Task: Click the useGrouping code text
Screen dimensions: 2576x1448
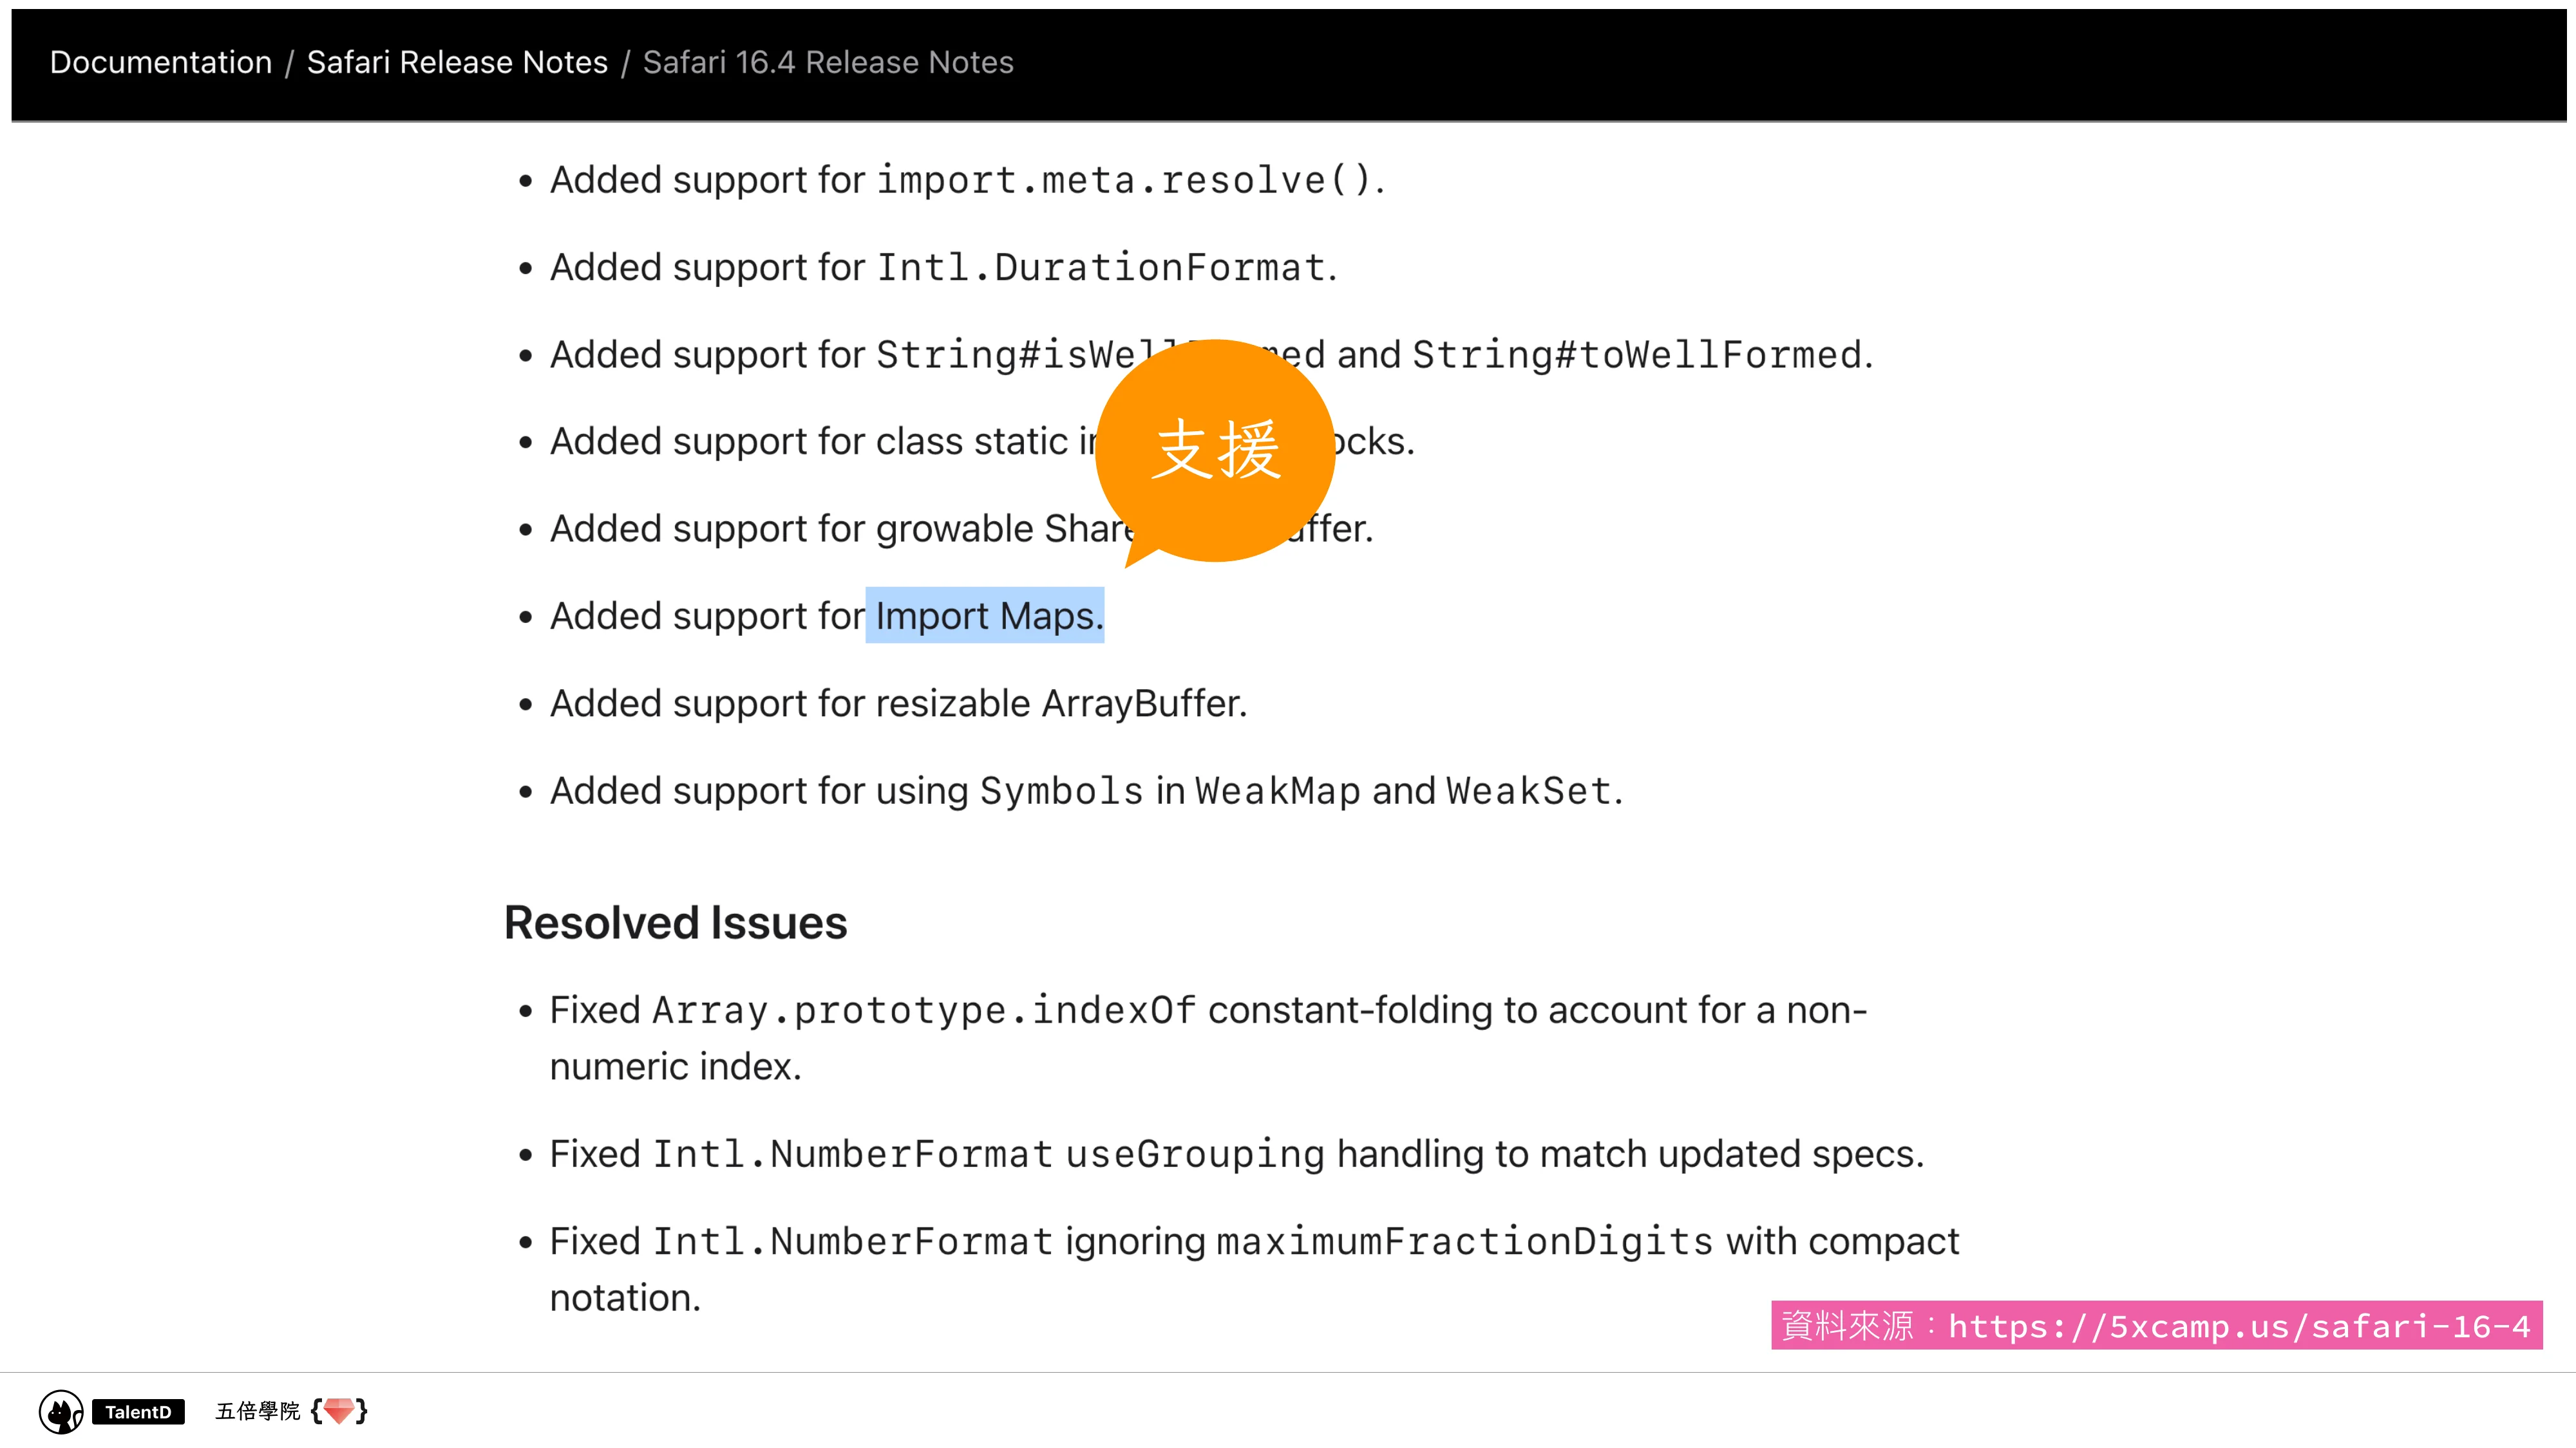Action: (1195, 1154)
